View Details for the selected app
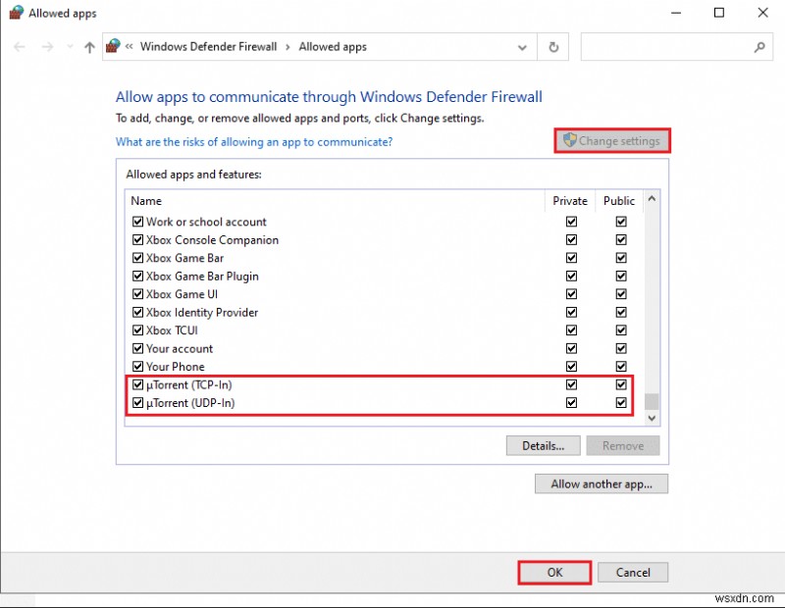This screenshot has height=608, width=785. [543, 445]
